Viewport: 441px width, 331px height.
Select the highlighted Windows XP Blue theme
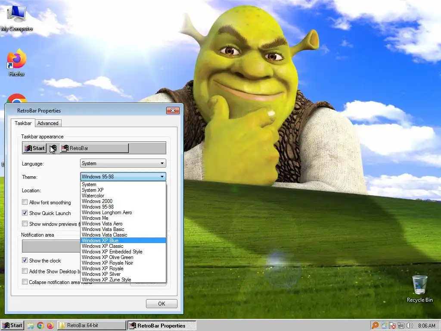click(x=123, y=240)
